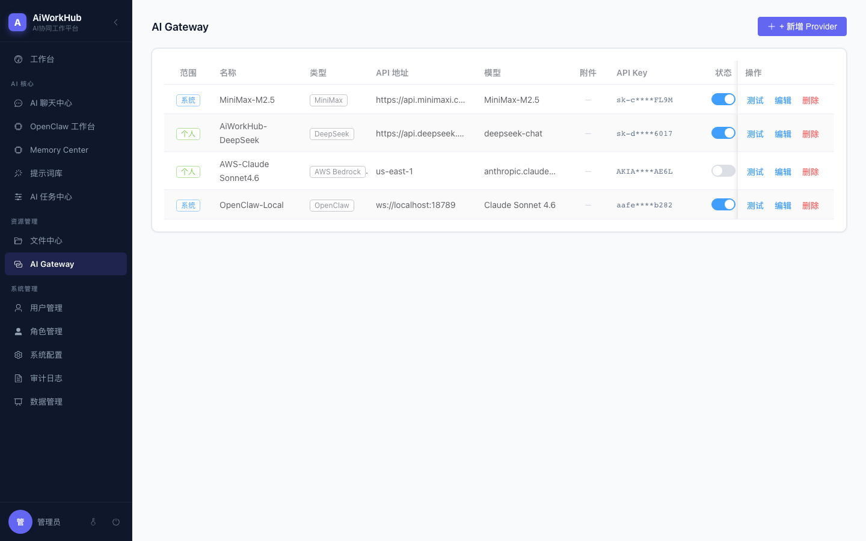Delete the AiWorkHub-DeepSeek provider
The height and width of the screenshot is (541, 866).
(x=811, y=134)
